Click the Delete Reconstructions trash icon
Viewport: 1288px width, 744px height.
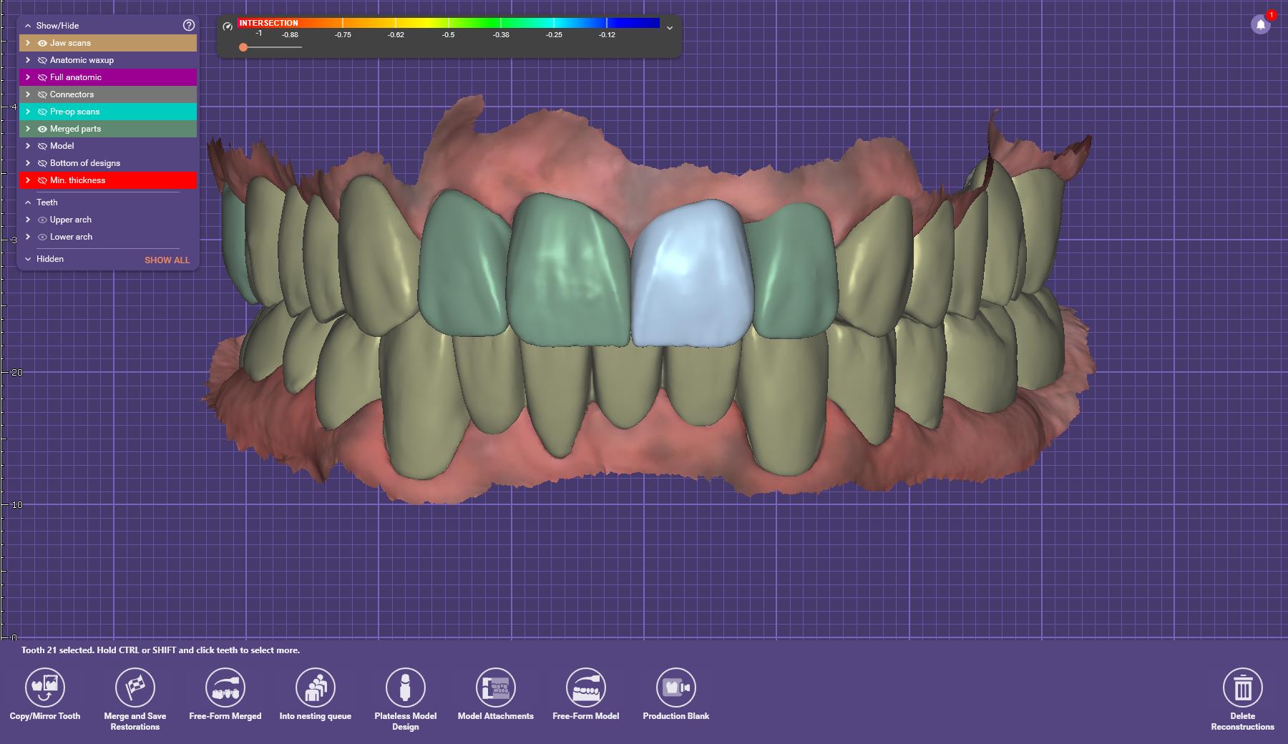[1242, 687]
